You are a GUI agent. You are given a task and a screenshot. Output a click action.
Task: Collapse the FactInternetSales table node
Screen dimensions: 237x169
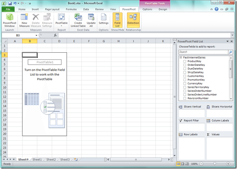[x=181, y=57]
